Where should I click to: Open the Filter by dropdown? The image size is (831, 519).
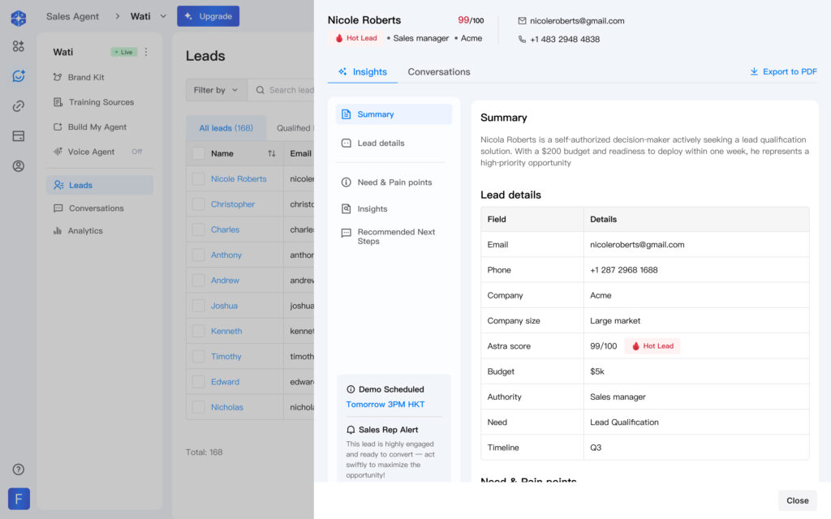[215, 90]
